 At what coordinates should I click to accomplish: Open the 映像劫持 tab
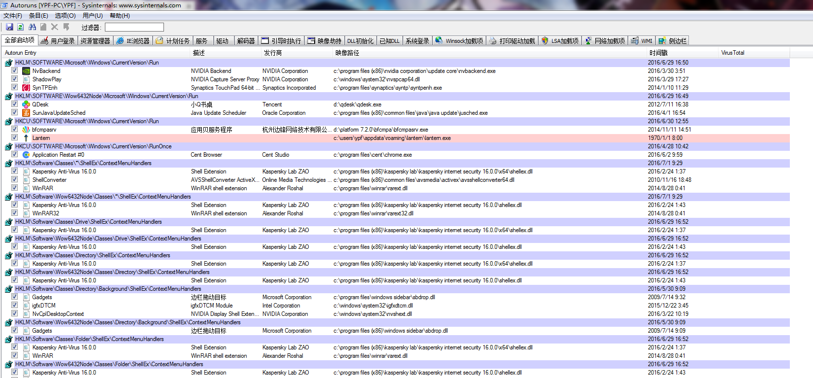click(x=325, y=41)
